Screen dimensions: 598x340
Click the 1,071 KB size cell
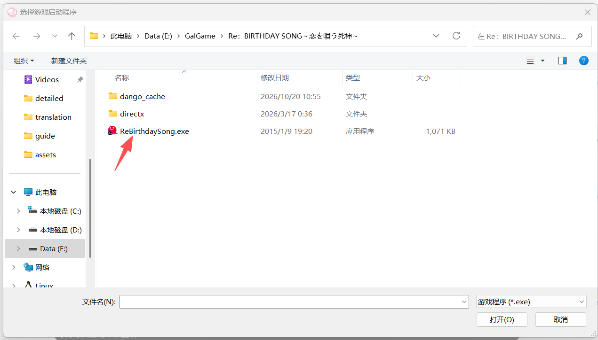point(440,131)
